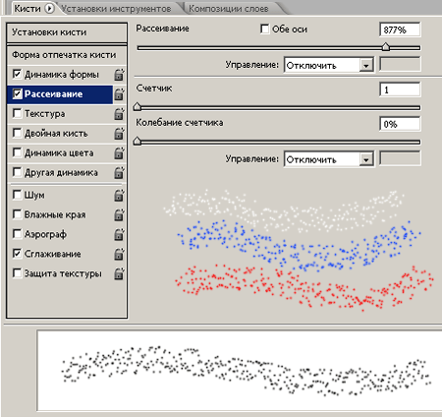Toggle lock icon next to Двойная кисть

pos(119,134)
